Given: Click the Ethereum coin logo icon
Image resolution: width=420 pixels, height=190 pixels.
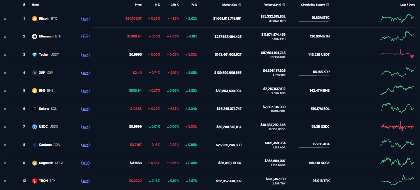Looking at the screenshot, I should point(34,37).
